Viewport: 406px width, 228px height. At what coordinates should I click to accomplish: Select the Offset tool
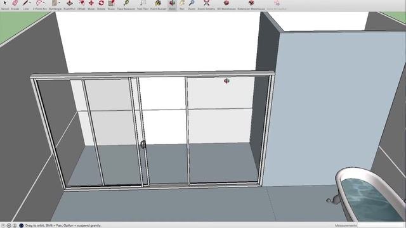click(x=82, y=3)
